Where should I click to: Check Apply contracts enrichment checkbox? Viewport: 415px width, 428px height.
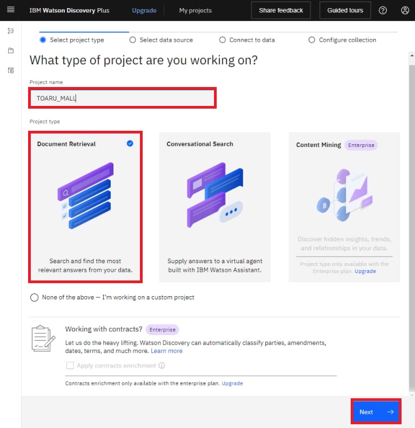coord(70,365)
